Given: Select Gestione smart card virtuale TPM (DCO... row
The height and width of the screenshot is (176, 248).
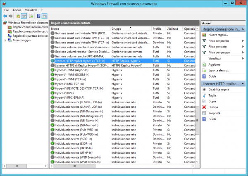Looking at the screenshot, I should click(x=123, y=33).
